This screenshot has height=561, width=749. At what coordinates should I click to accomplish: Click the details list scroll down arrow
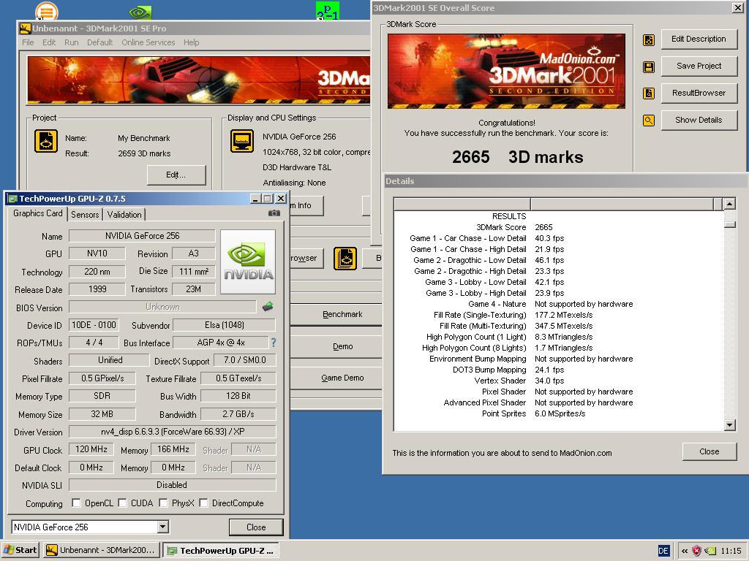729,424
